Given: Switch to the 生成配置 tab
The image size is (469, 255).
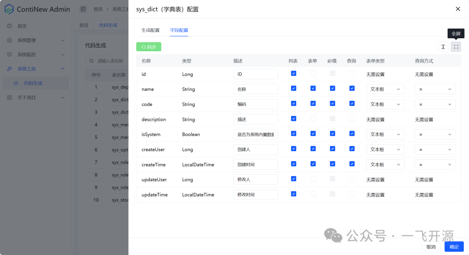Looking at the screenshot, I should (151, 30).
